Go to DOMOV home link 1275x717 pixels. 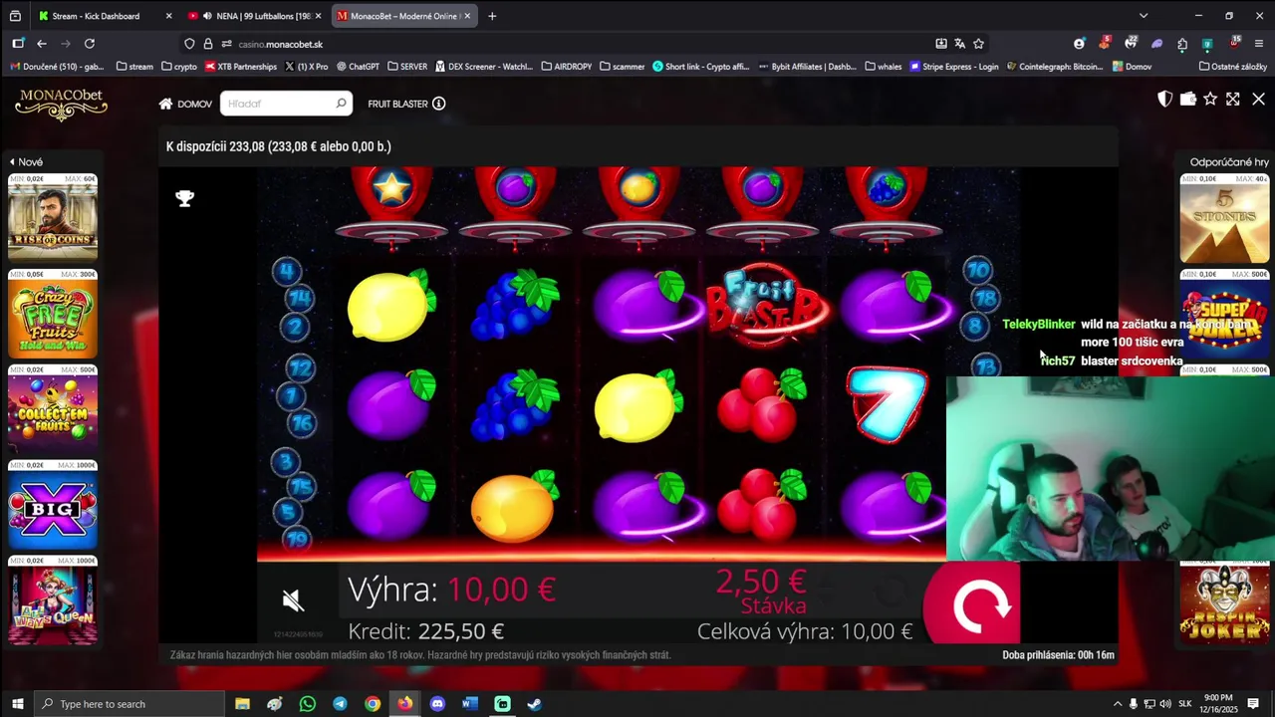click(185, 104)
